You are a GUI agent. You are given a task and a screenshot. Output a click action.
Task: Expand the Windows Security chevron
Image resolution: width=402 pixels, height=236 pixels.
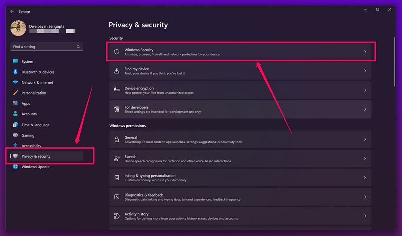pos(365,52)
